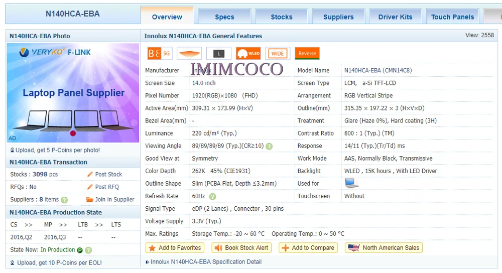Click the BOE SG feature icon
Image resolution: width=502 pixels, height=273 pixels.
point(160,54)
